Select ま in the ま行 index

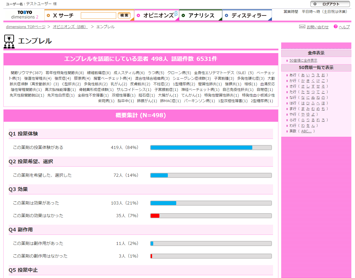[303, 109]
